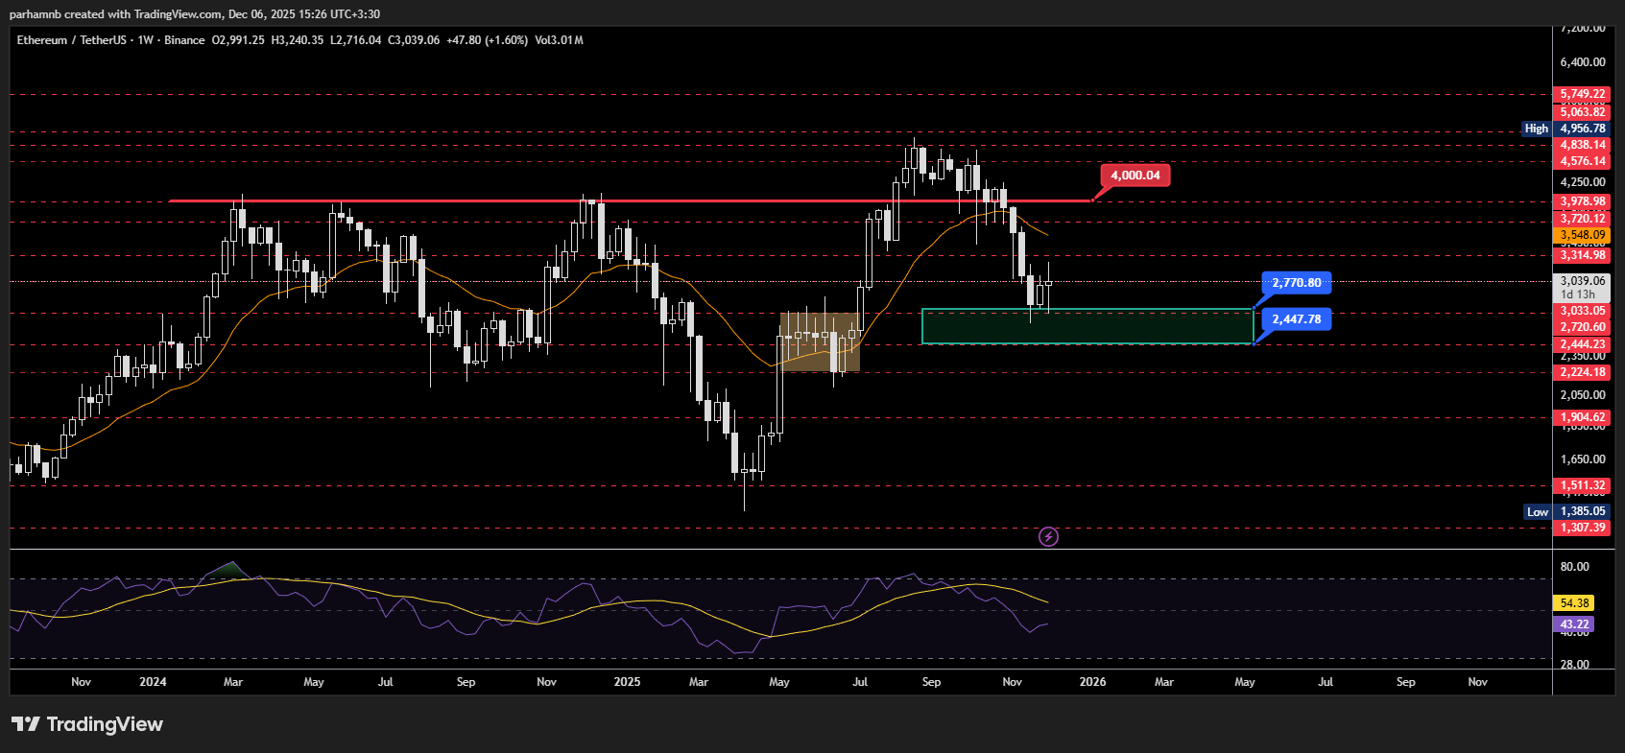Click the purple lightning bolt event icon
Screen dimensions: 1625x753
(1048, 536)
